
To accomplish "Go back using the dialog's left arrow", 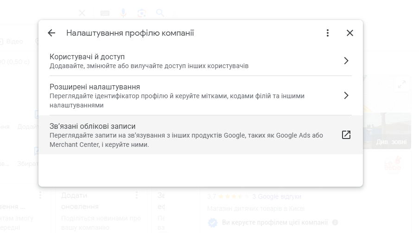I will (x=51, y=33).
